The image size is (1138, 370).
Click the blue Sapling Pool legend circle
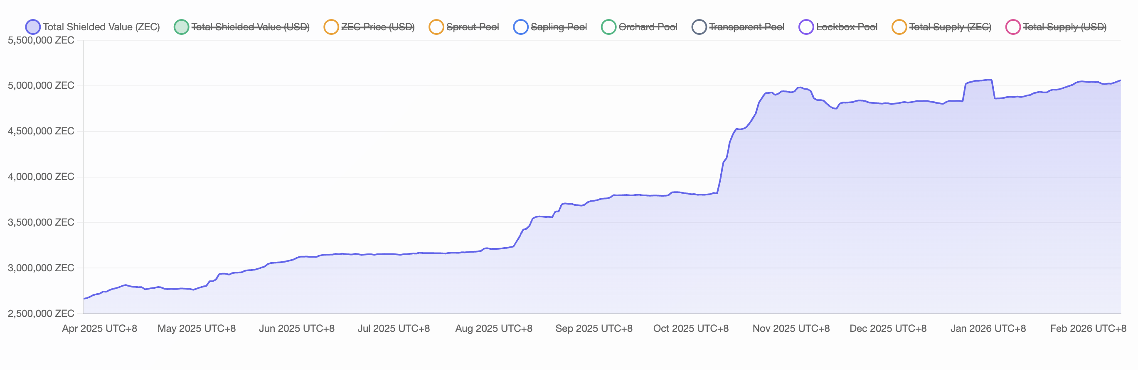[520, 27]
